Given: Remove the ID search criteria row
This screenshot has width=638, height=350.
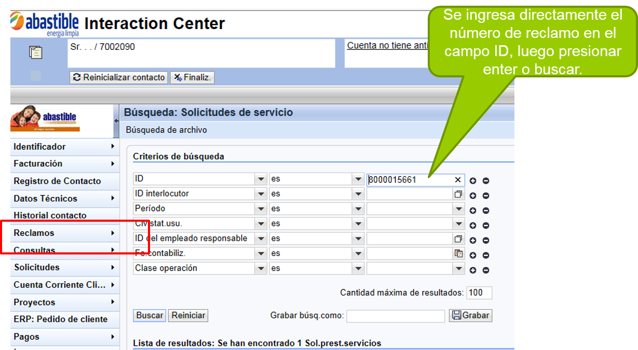Looking at the screenshot, I should 486,181.
